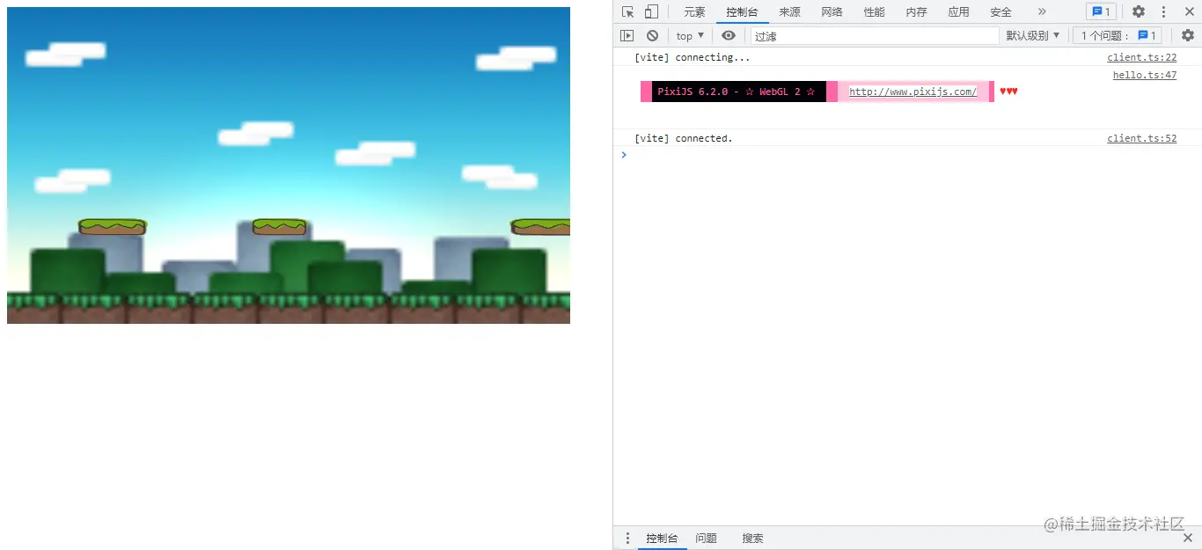Click the console prompt chevron
1202x550 pixels.
624,155
